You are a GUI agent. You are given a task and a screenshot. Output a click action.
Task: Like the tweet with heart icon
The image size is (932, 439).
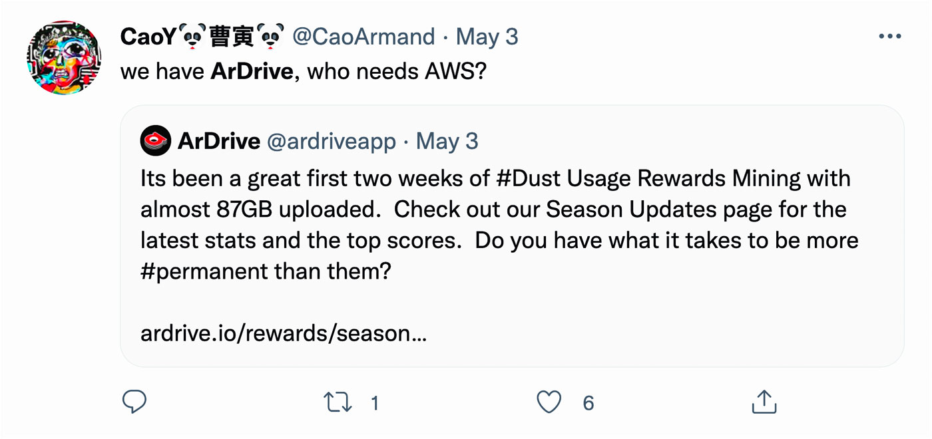(x=549, y=402)
